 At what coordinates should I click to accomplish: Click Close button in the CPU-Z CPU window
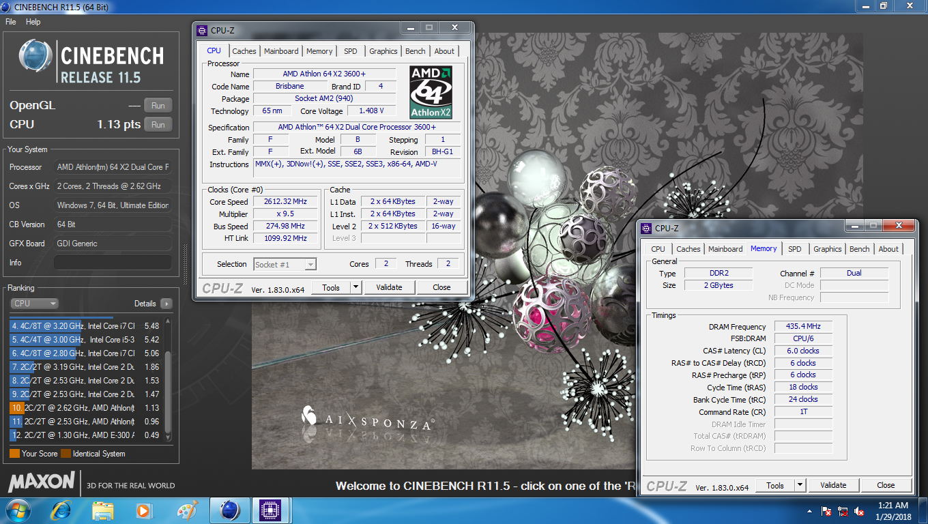[441, 287]
